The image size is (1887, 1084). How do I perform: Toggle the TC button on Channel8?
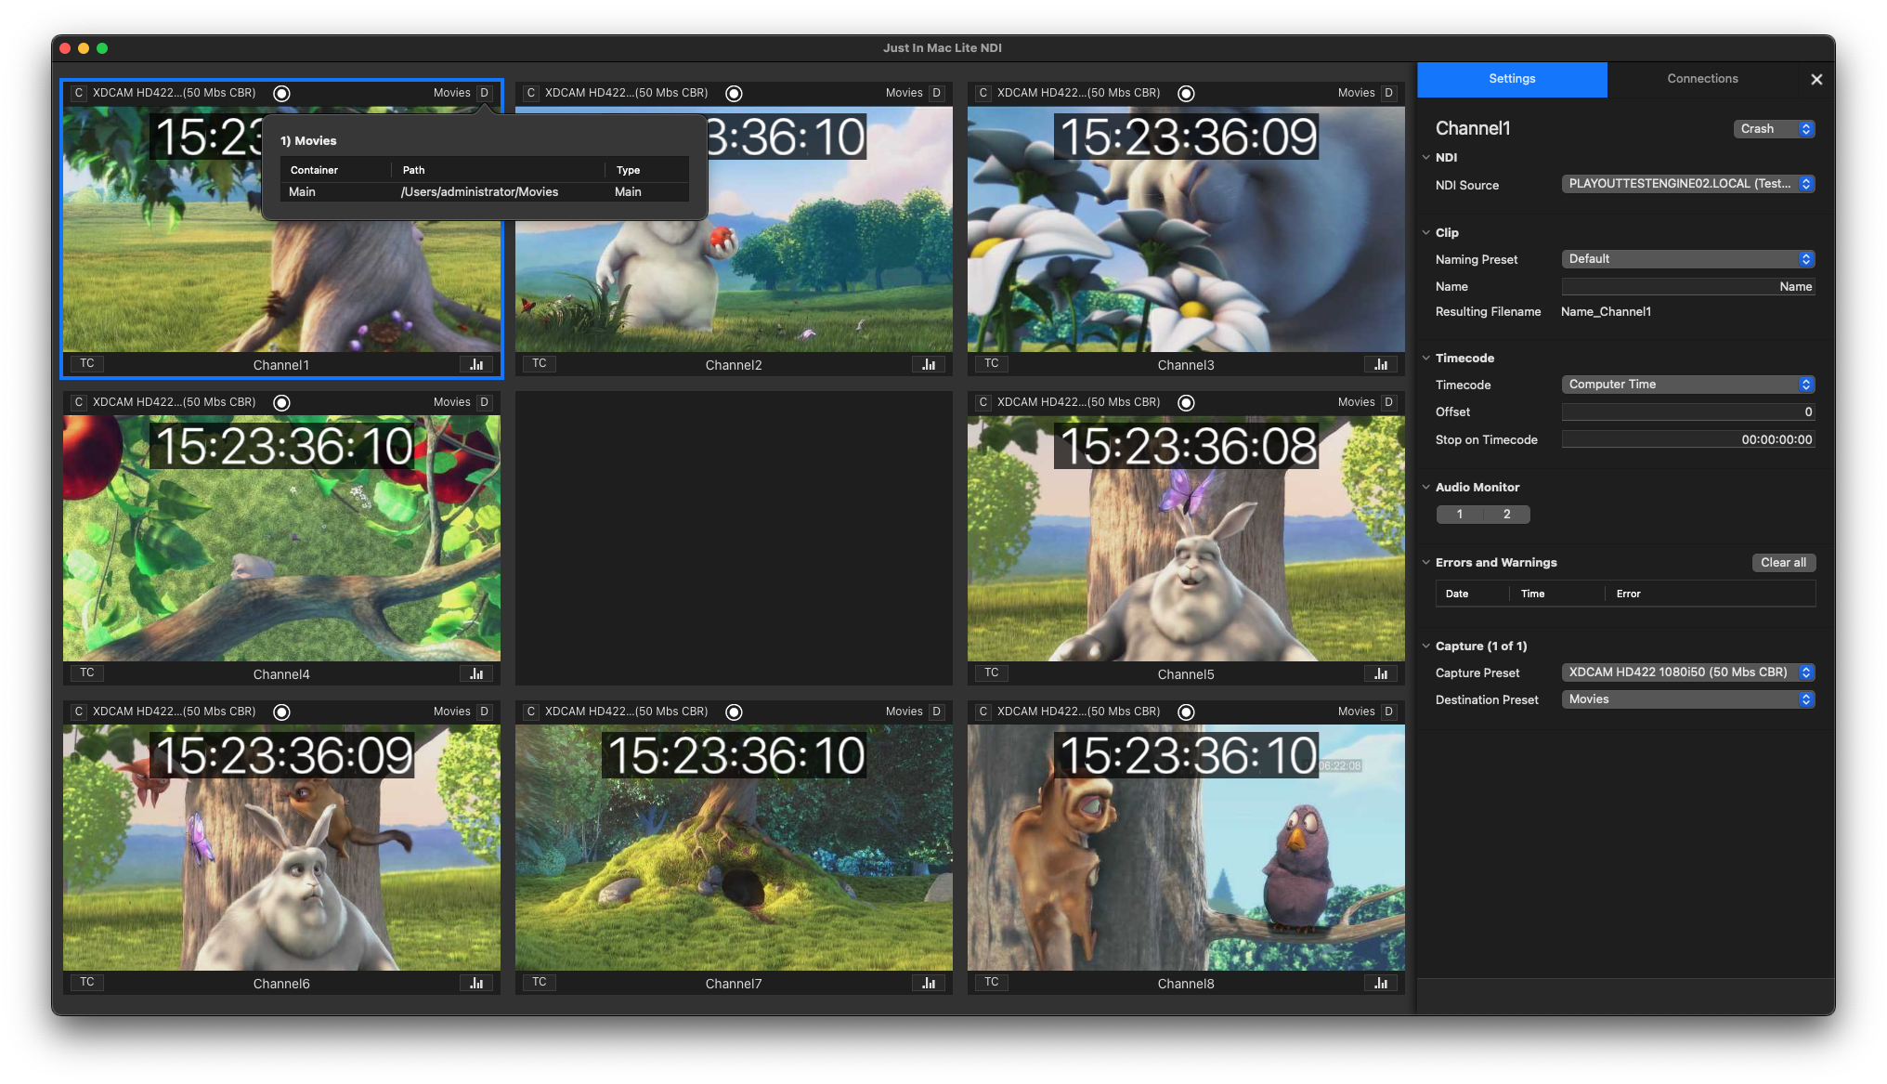[x=992, y=982]
